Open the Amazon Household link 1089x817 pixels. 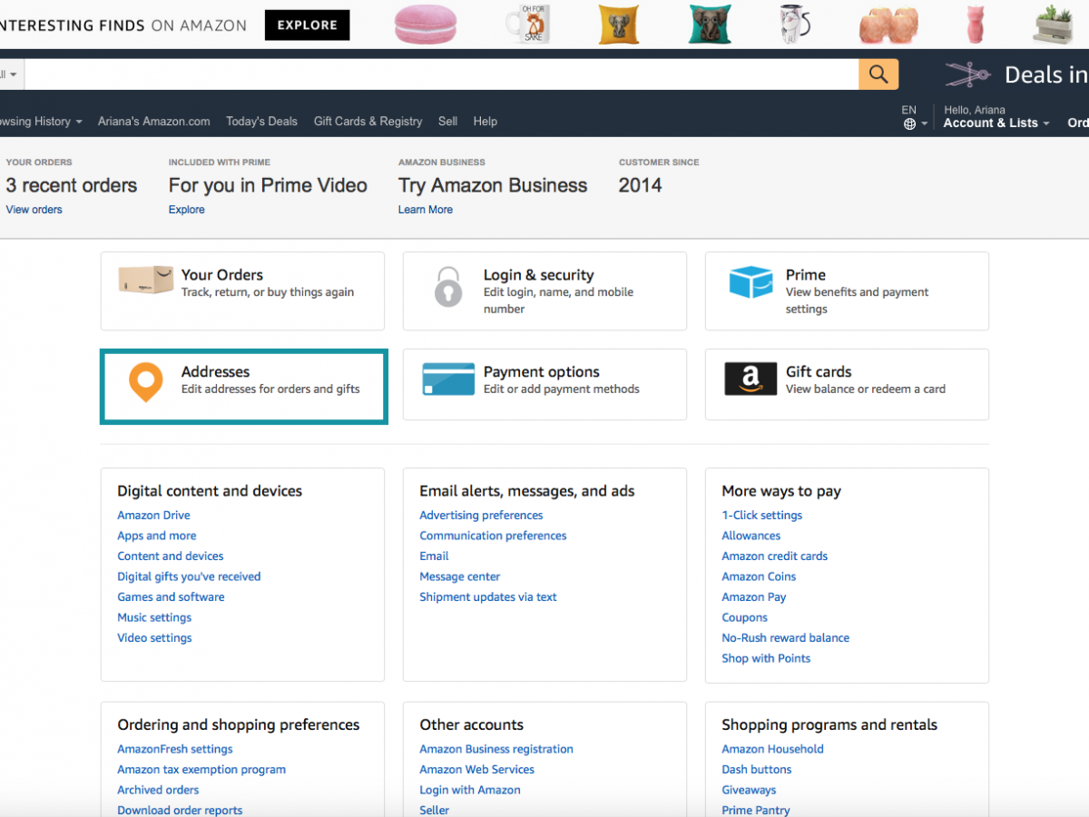pos(773,749)
